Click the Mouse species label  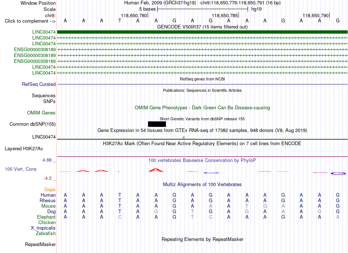48,206
